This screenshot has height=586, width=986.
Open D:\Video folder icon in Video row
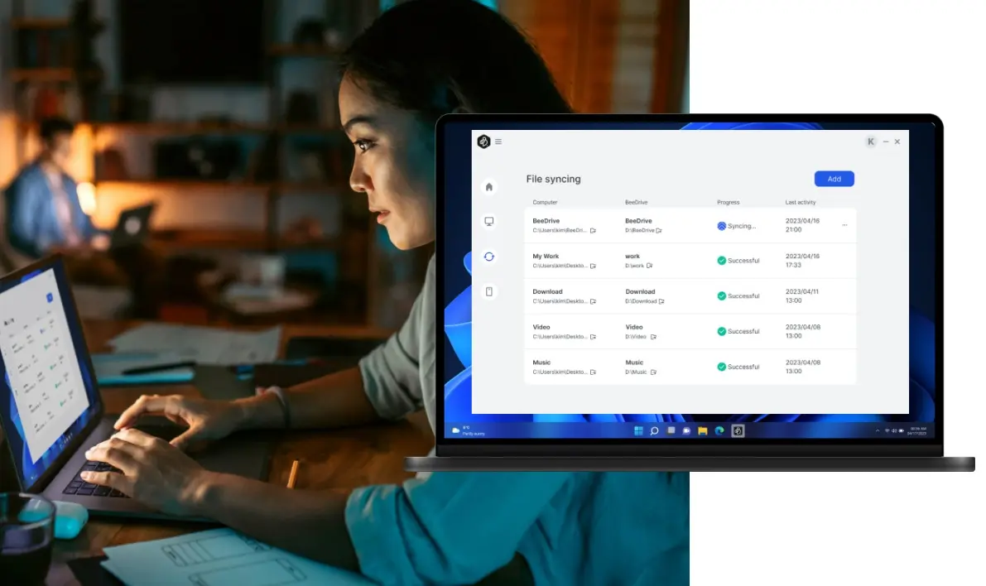coord(653,337)
